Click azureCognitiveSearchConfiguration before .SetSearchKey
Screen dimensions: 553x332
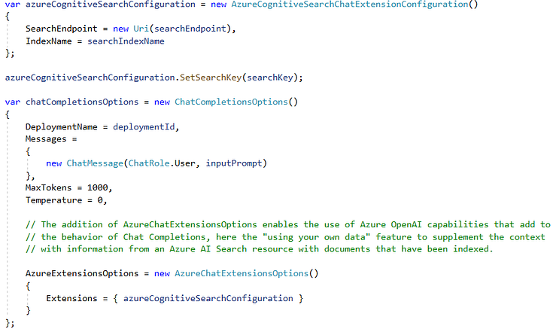(90, 78)
